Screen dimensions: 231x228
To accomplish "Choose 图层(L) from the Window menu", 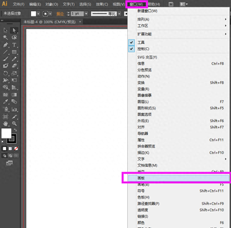I will [x=178, y=102].
